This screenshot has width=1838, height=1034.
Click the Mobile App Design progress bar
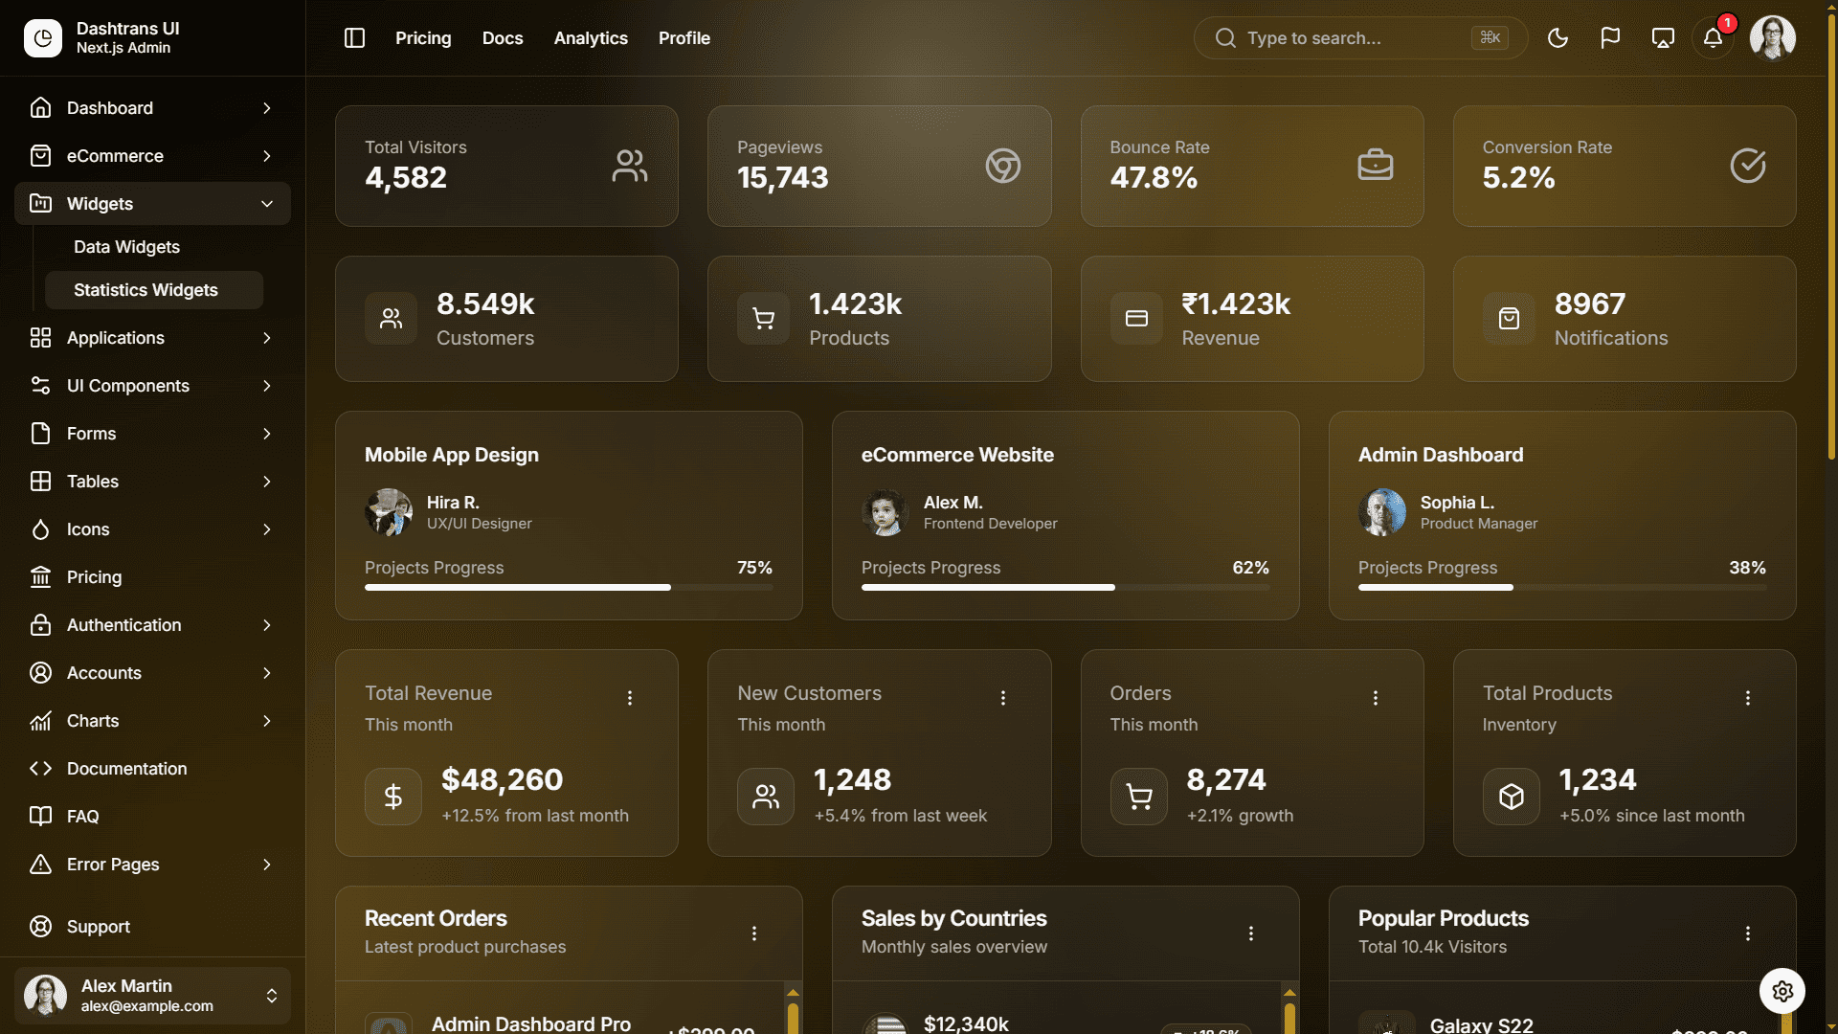569,587
